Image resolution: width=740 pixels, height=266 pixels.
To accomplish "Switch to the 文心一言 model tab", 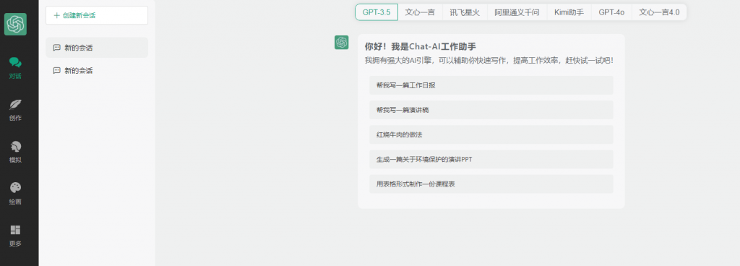I will click(420, 12).
